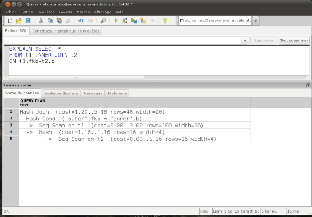Viewport: 312px width, 217px height.
Task: Execute query with green play icon
Action: pyautogui.click(x=116, y=20)
